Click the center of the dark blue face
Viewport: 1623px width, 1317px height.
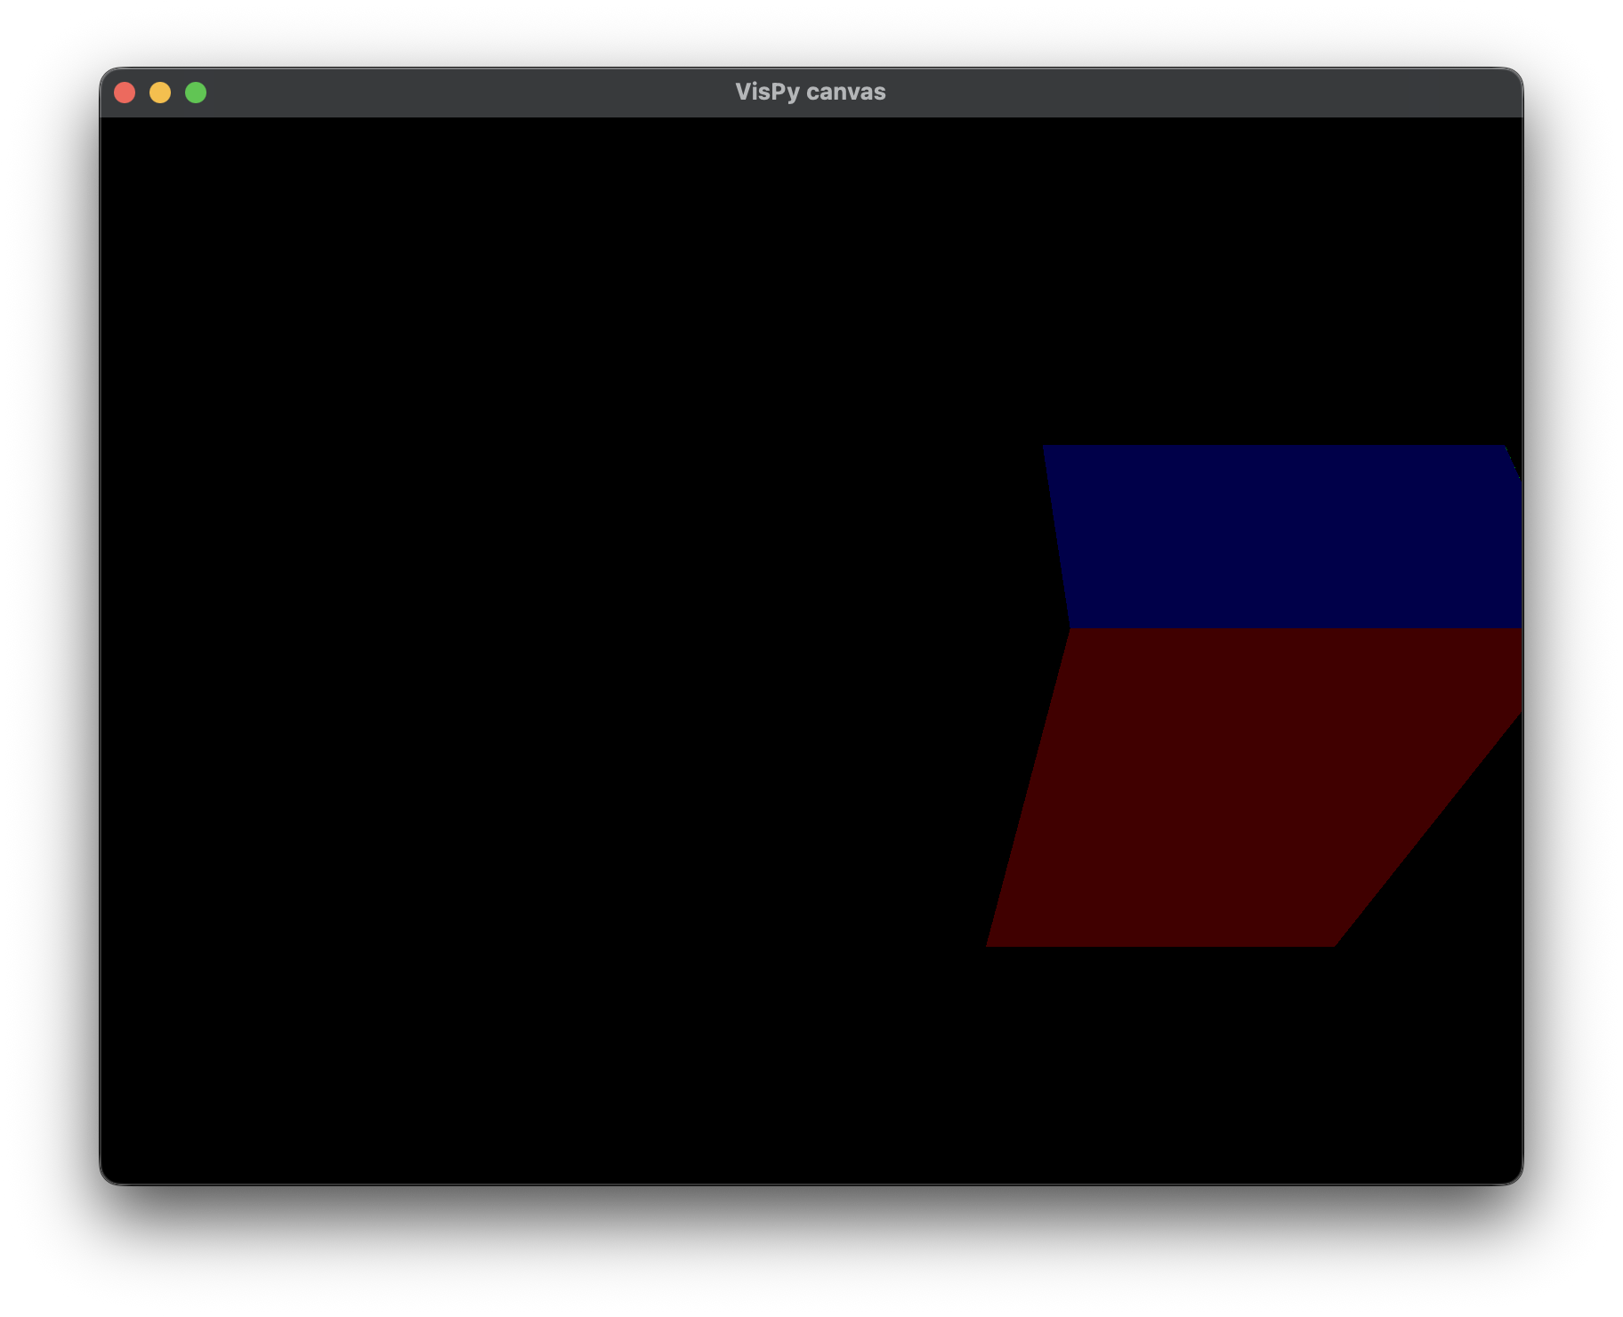pos(1286,537)
